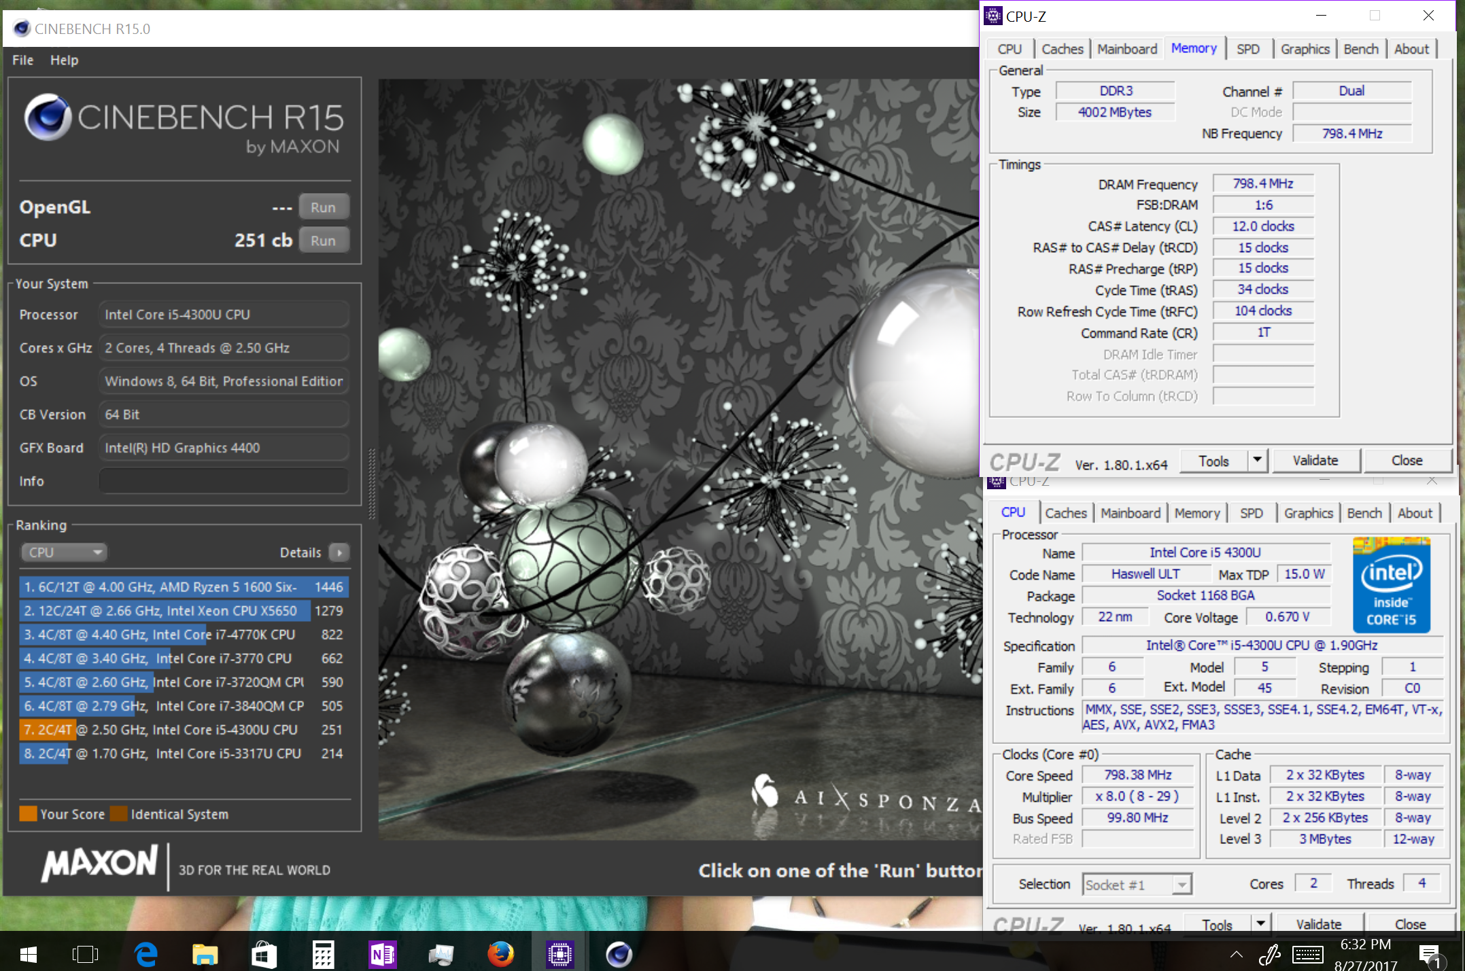This screenshot has width=1465, height=971.
Task: Open SPD tab in lower CPU-Z window
Action: coord(1252,513)
